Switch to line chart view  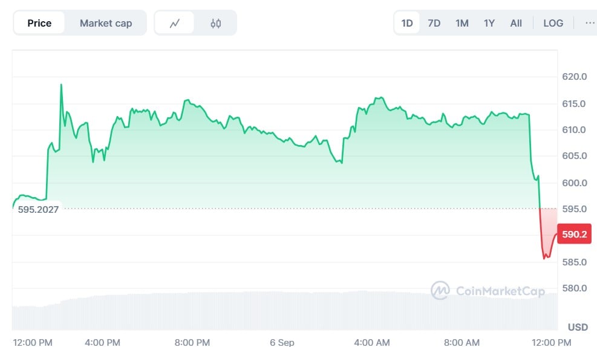tap(175, 24)
